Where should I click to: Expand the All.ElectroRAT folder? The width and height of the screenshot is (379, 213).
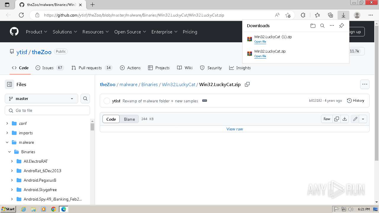pyautogui.click(x=12, y=161)
